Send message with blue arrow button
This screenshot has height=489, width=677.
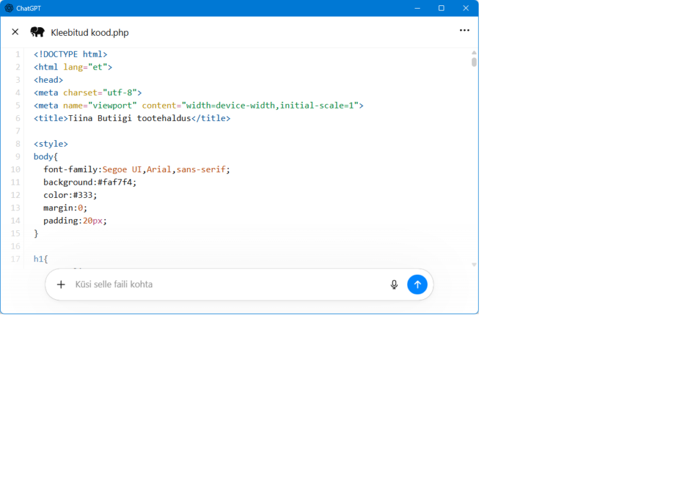click(x=417, y=285)
